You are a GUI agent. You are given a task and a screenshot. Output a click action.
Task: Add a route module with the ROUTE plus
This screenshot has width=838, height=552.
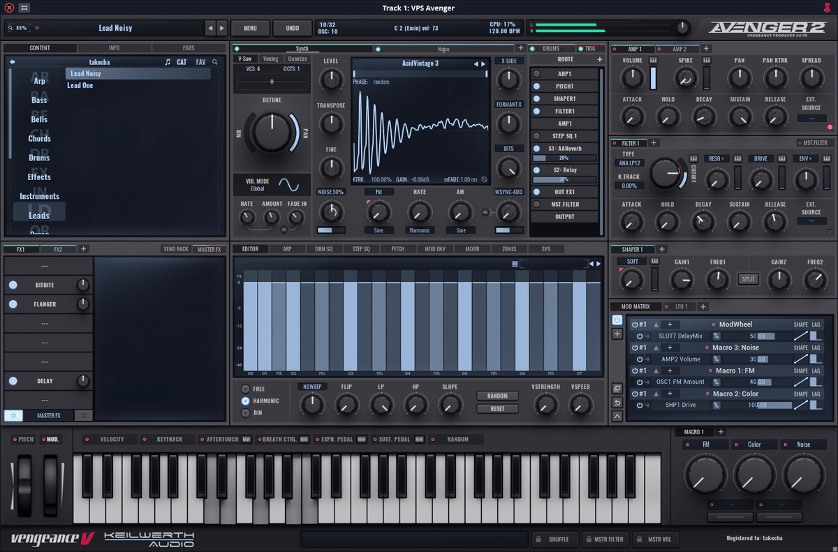tap(598, 60)
